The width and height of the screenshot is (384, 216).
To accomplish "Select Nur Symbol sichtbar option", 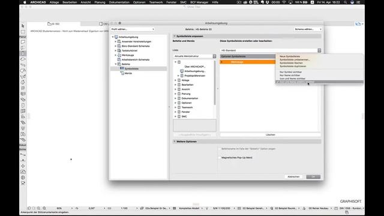I will pos(290,72).
